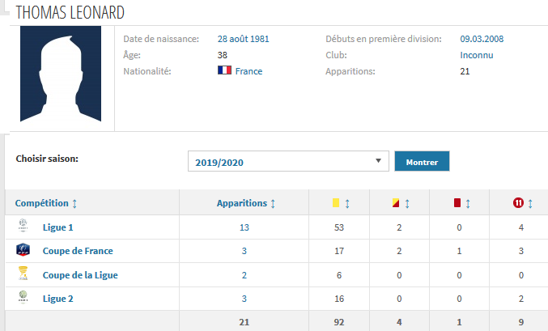Click the Coupe de France logo icon

pyautogui.click(x=22, y=251)
